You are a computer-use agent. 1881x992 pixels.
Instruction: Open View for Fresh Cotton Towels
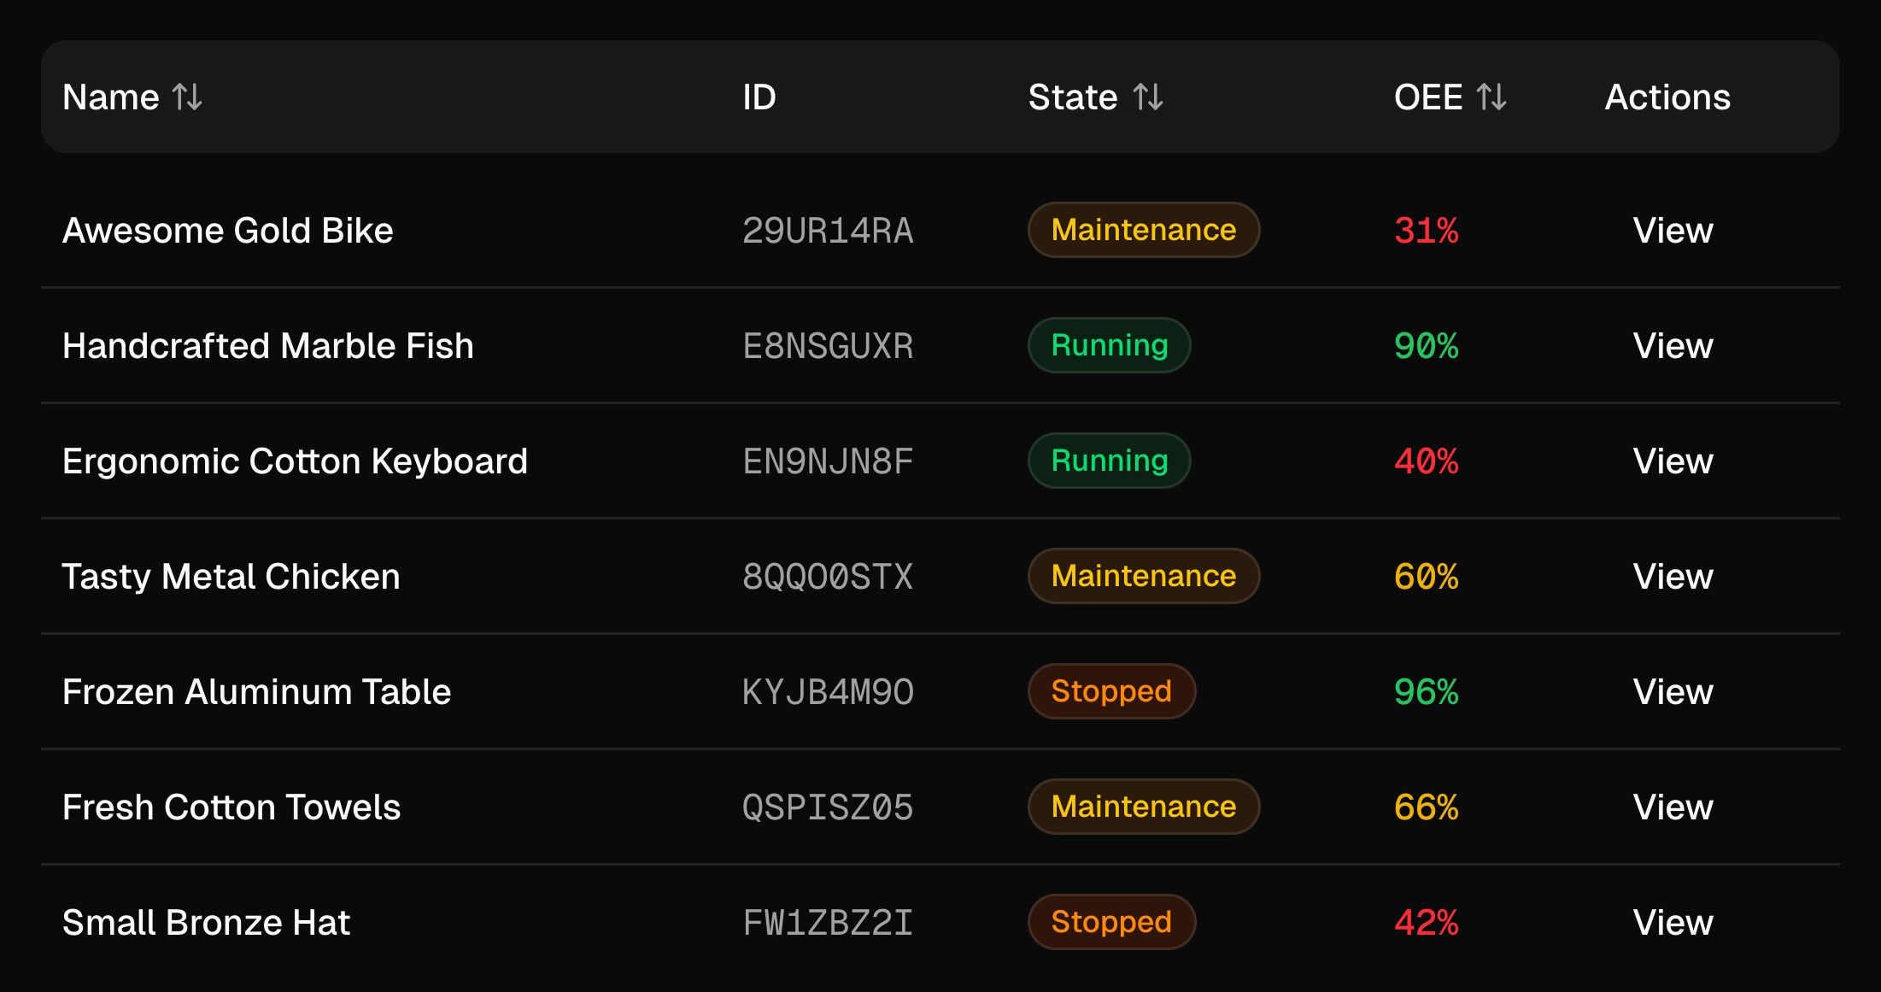(1672, 807)
